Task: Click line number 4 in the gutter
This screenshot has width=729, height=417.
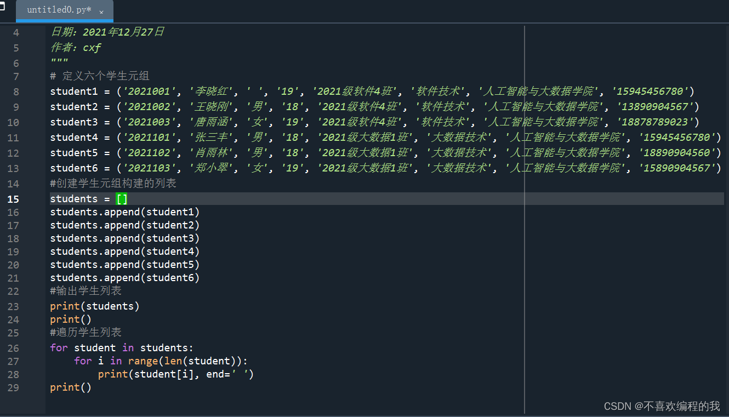Action: click(16, 32)
